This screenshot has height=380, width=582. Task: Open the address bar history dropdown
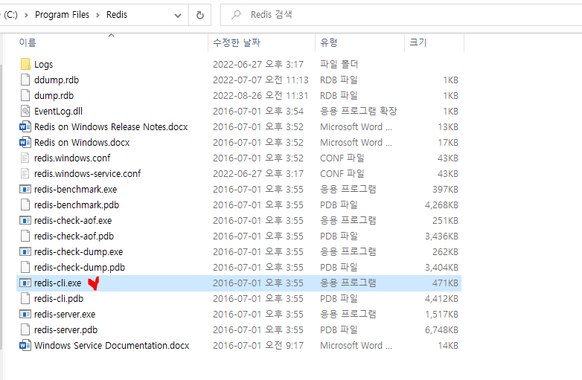[178, 15]
